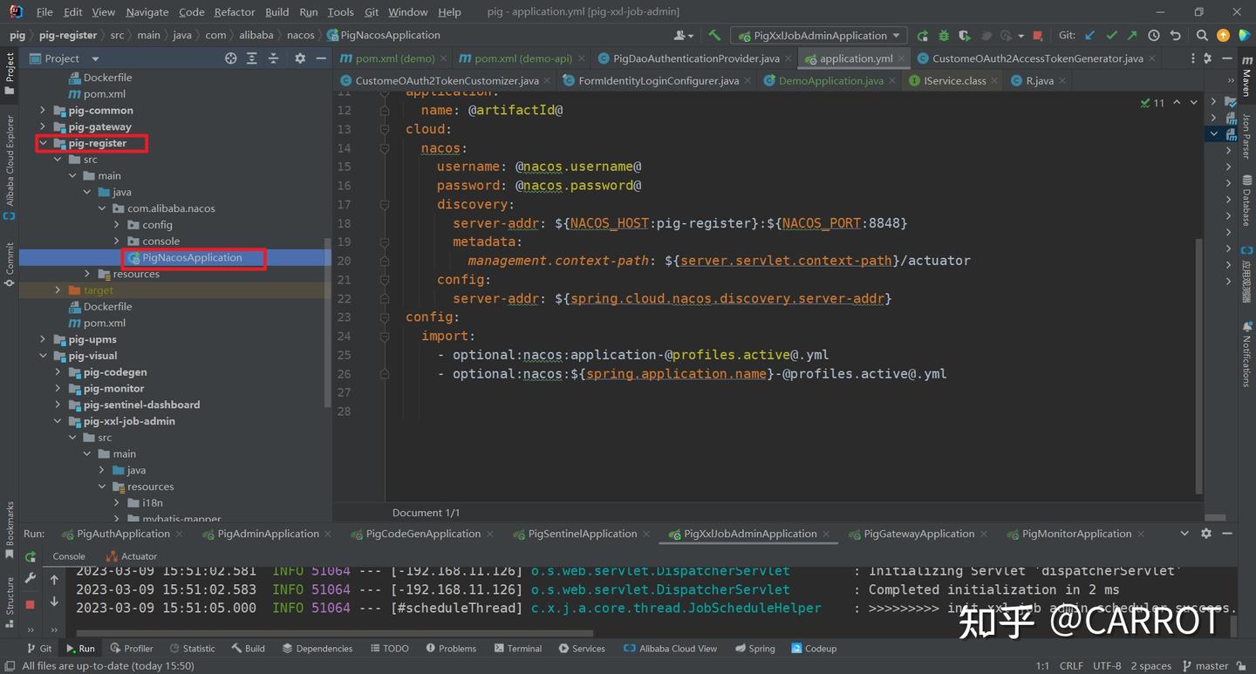Toggle the Commit tool window
Screen dimensions: 1256x674
pos(10,263)
